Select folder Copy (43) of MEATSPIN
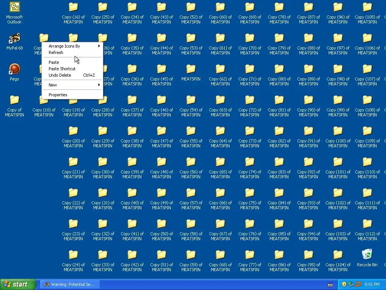 coord(161,12)
